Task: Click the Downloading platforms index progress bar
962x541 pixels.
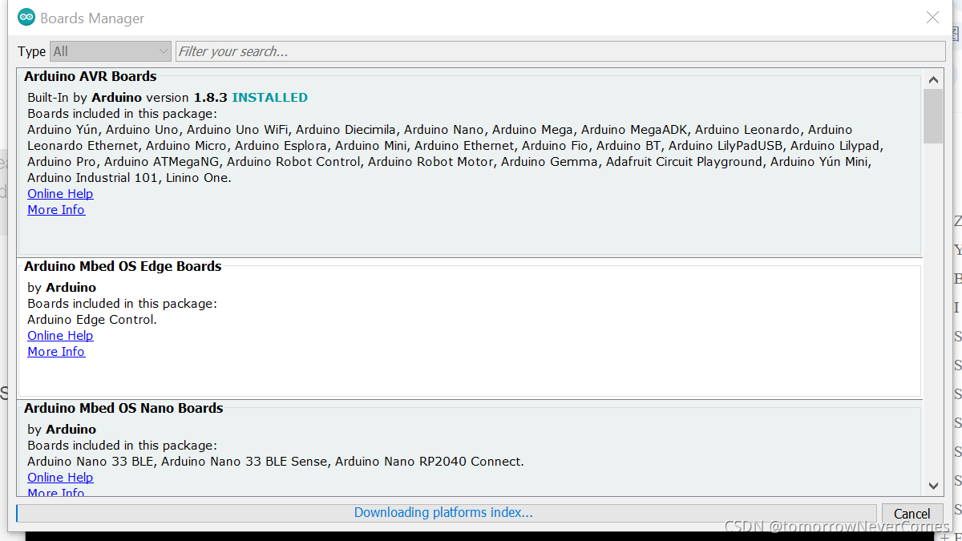Action: pos(446,513)
